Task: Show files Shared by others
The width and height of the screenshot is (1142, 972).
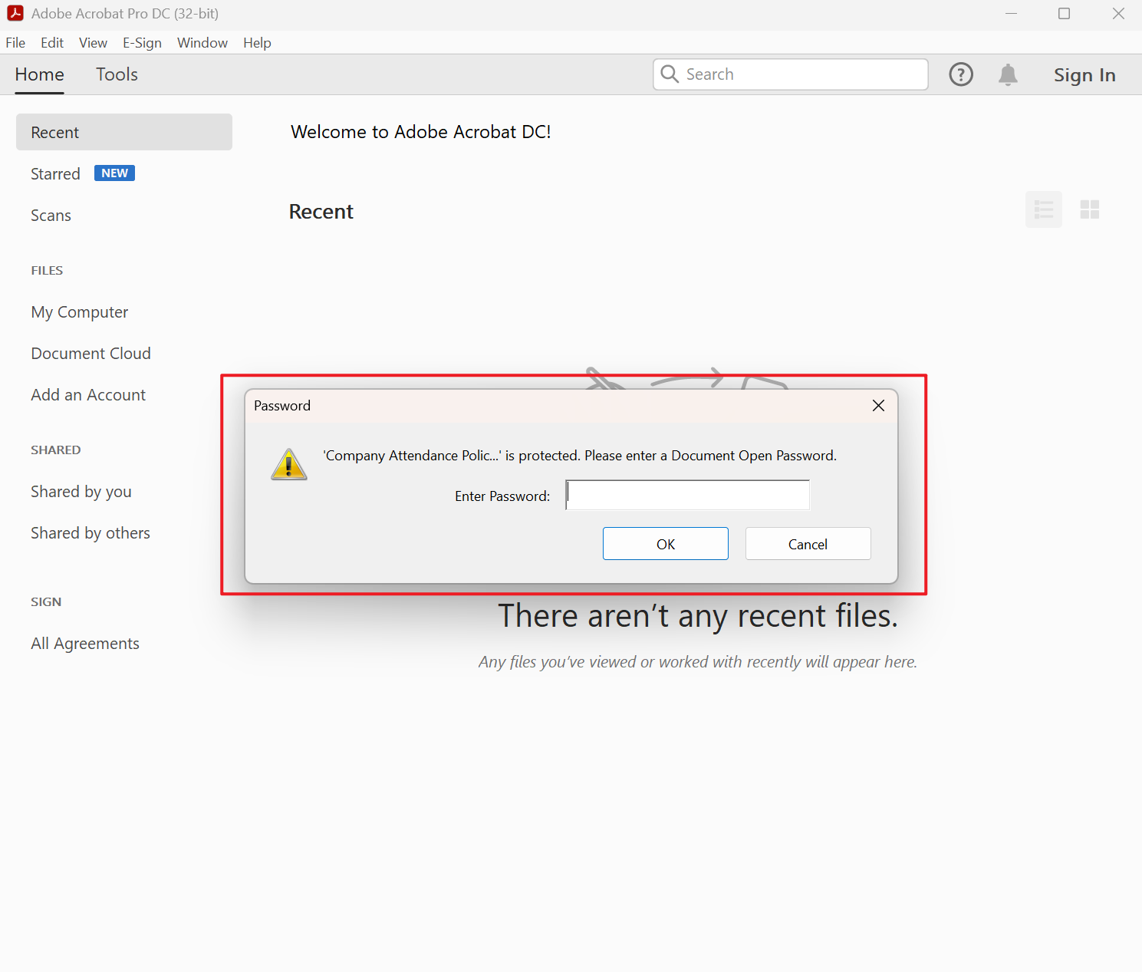Action: pyautogui.click(x=91, y=533)
